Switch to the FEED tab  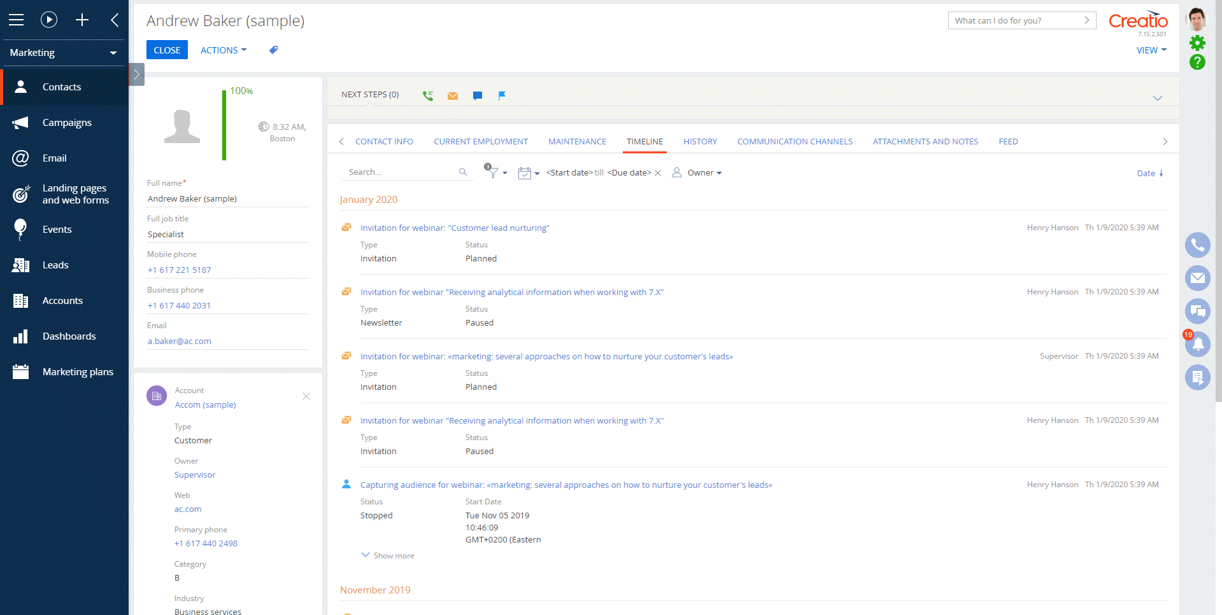point(1008,142)
